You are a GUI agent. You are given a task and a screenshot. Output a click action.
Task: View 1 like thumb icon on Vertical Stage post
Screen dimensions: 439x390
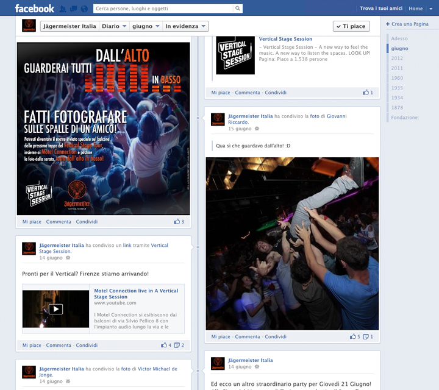(366, 92)
